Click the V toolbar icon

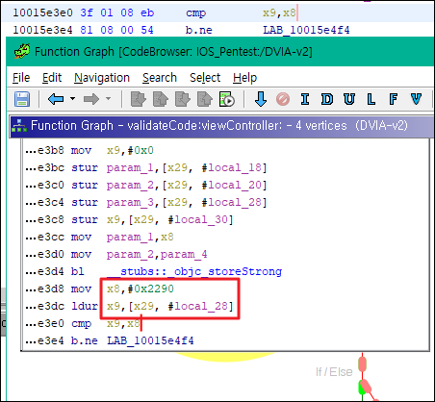416,99
